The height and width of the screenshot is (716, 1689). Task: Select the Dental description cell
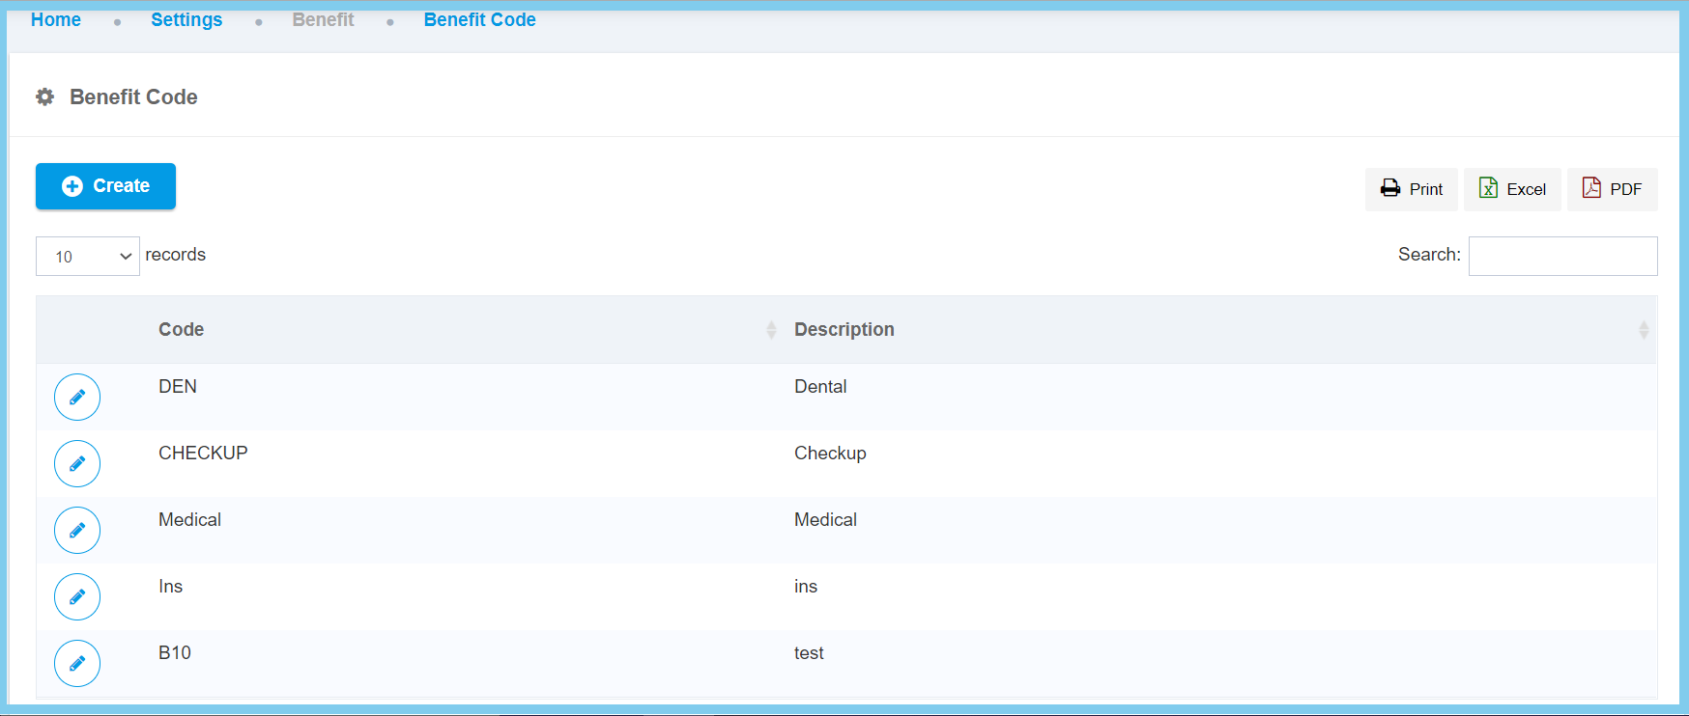pyautogui.click(x=820, y=387)
